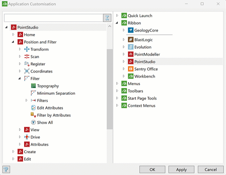
Task: Select the Coordinates tree item
Action: (x=42, y=71)
